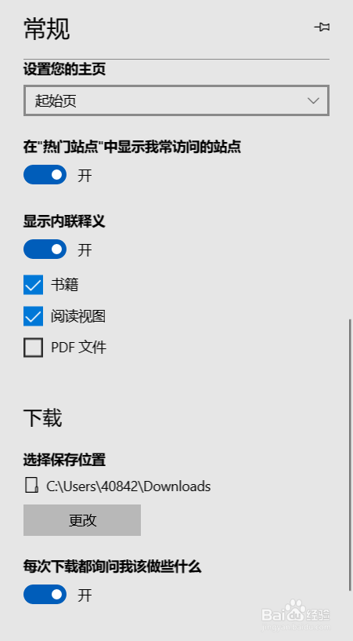Click the 更改 button for download location

coord(82,520)
